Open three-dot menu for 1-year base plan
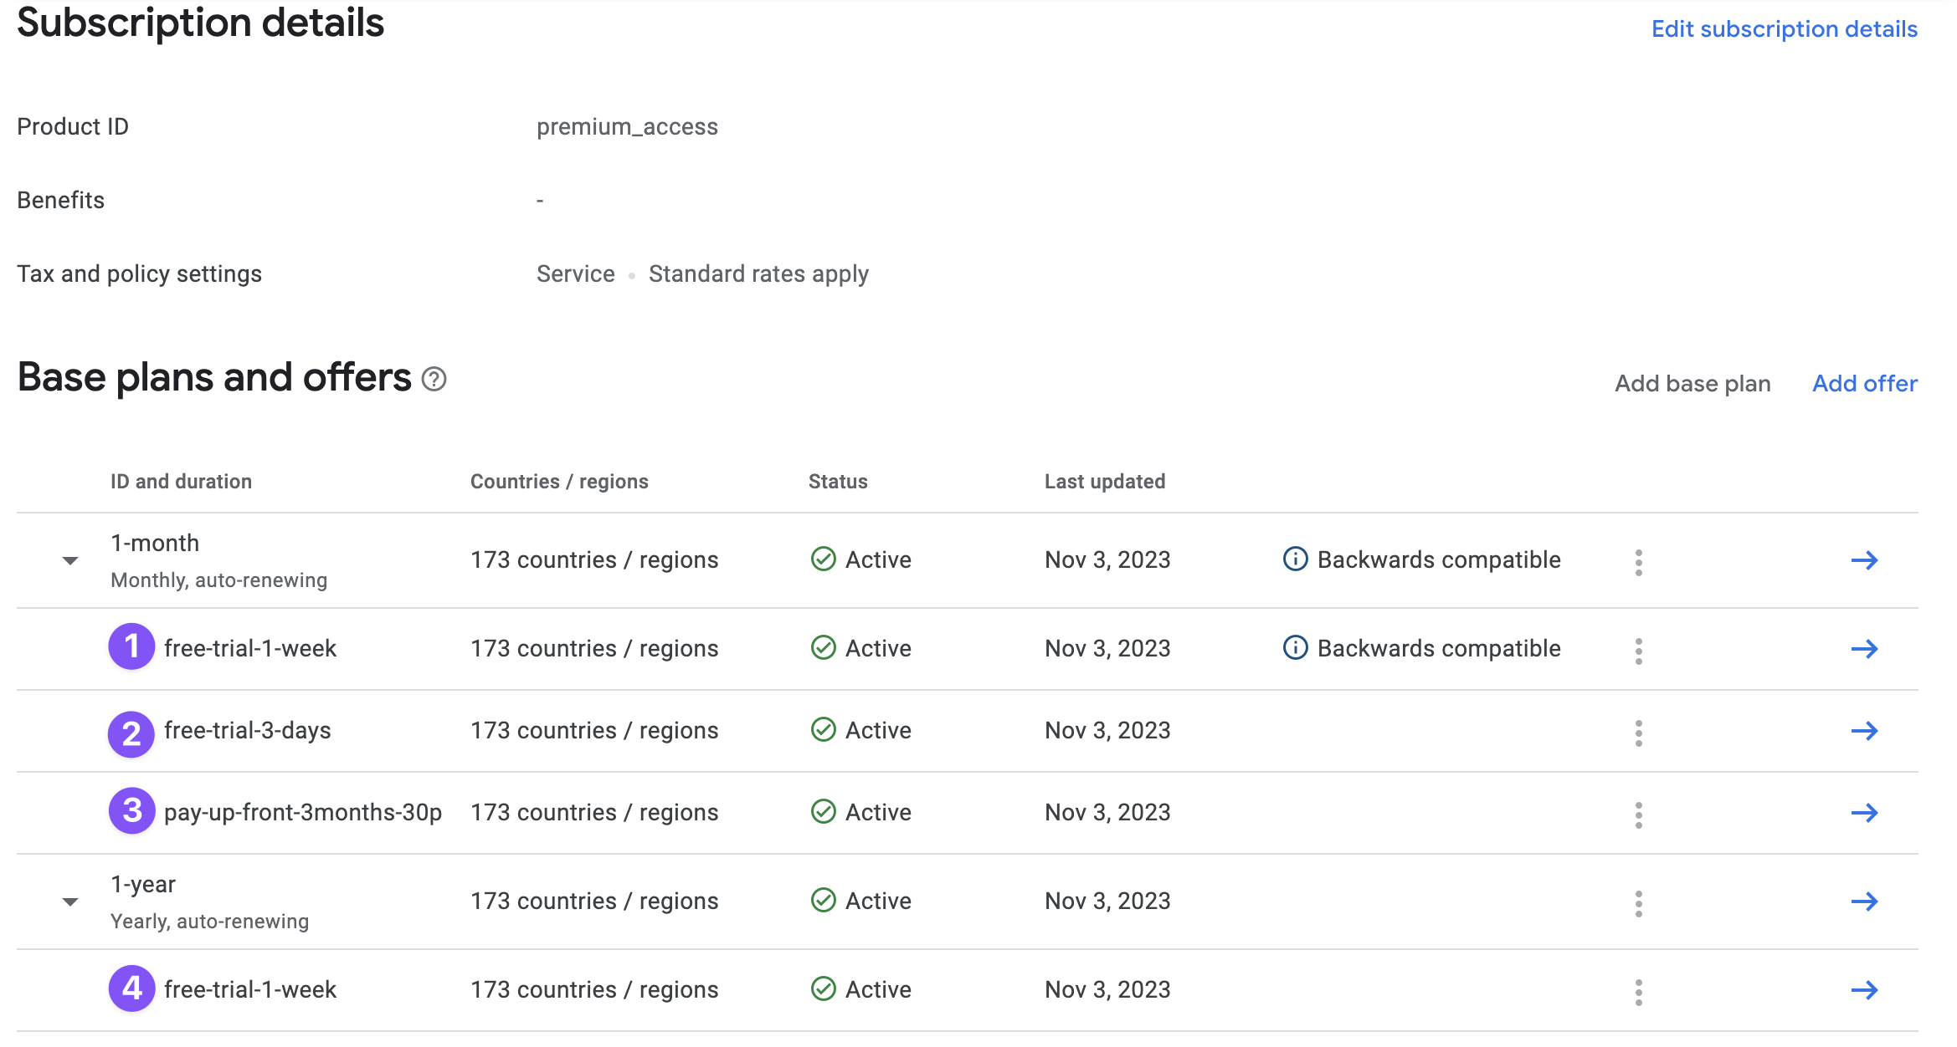Viewport: 1957px width, 1047px height. [x=1638, y=903]
